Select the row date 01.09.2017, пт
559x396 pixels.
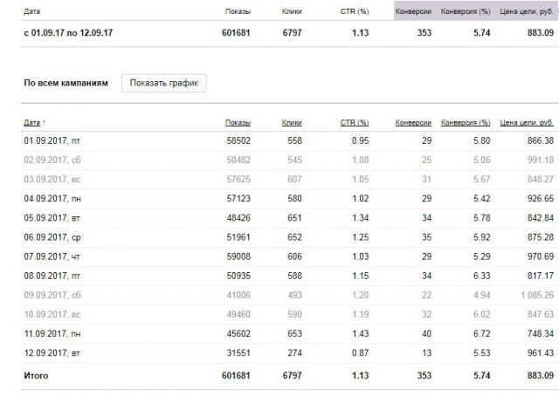click(52, 140)
